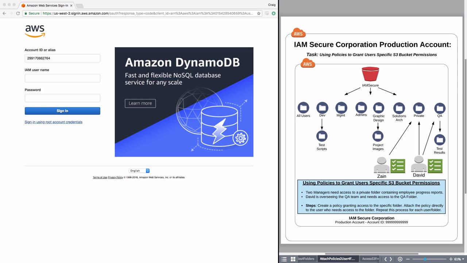Click Zain's user silhouette icon
Screen dimensions: 467x263
382,165
